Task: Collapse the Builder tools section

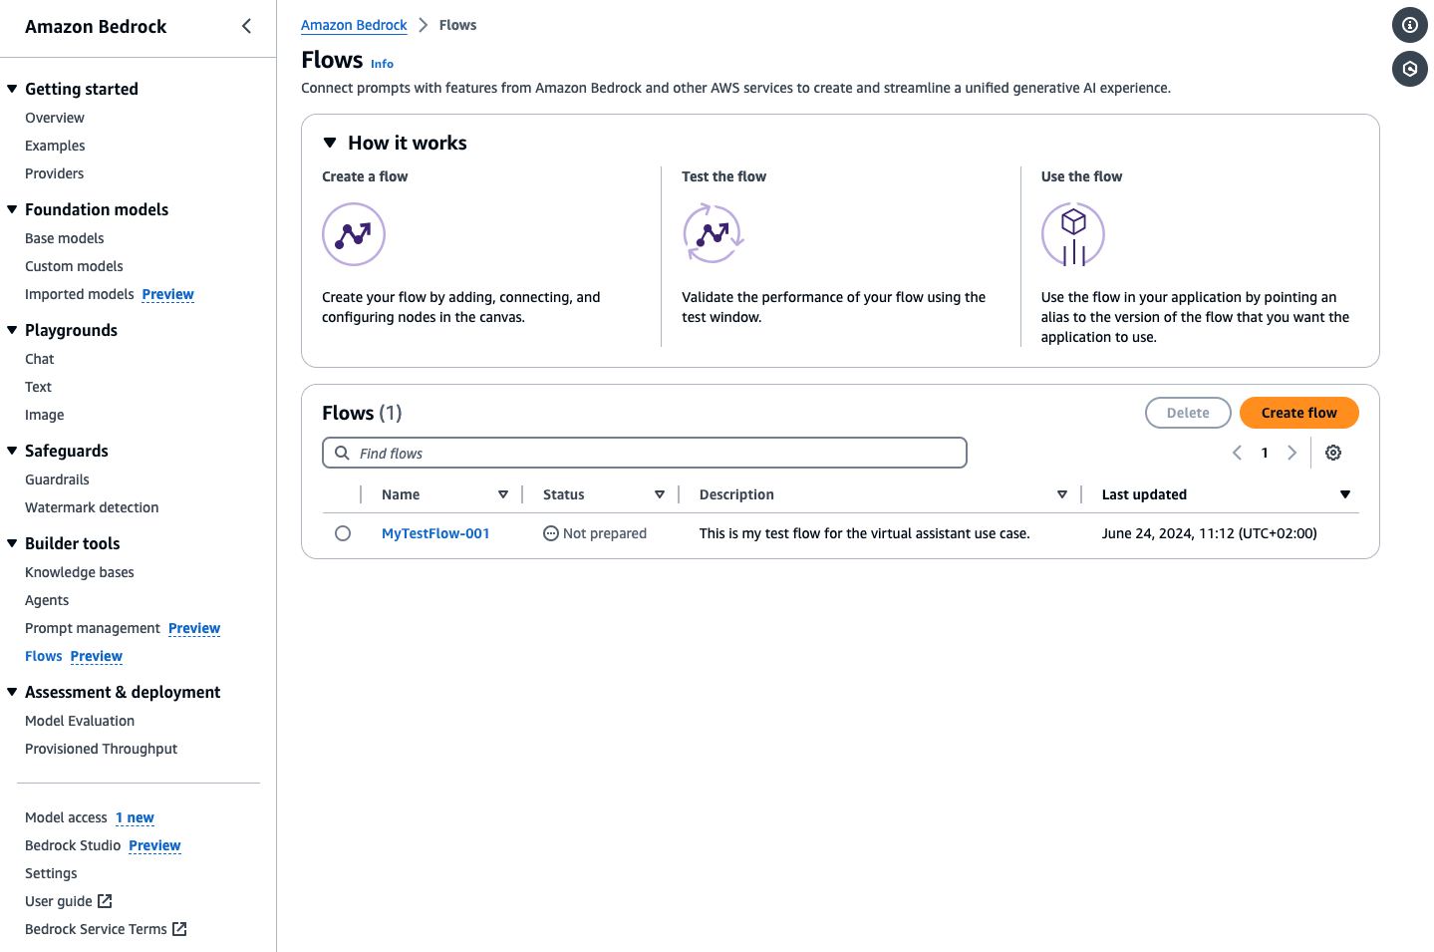Action: tap(12, 543)
